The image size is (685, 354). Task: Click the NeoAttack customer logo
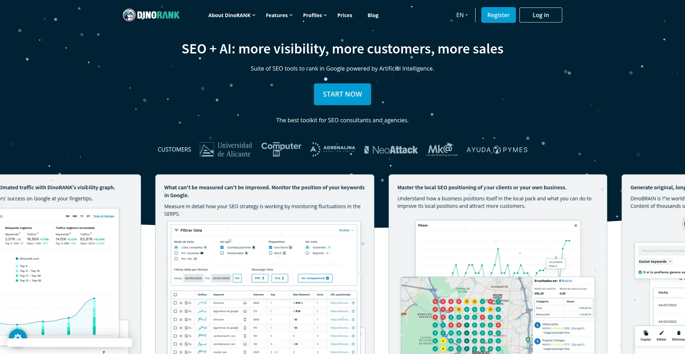[391, 150]
